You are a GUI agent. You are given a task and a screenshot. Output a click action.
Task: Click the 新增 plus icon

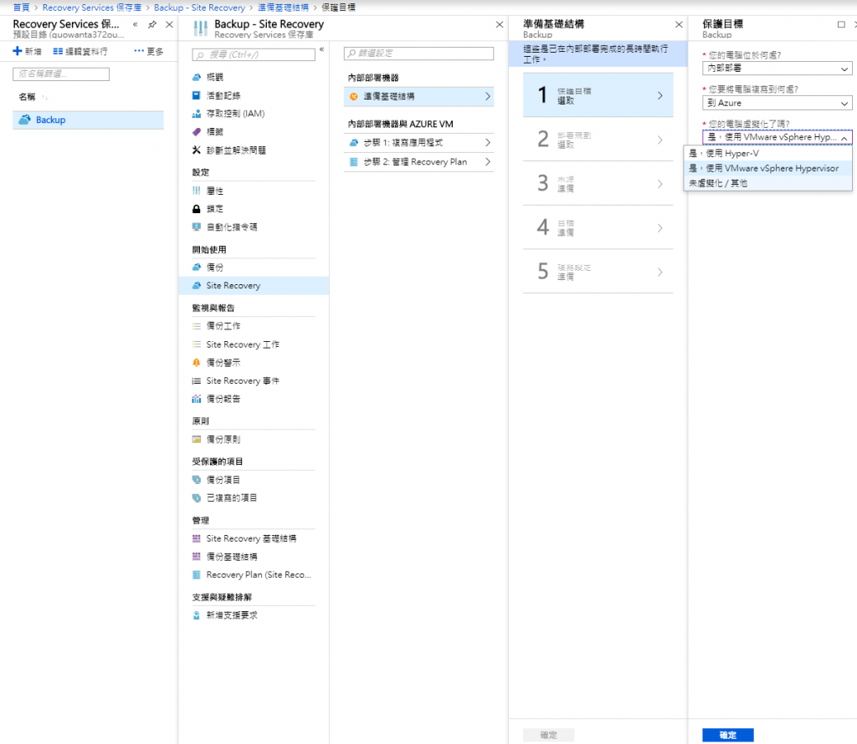[18, 51]
